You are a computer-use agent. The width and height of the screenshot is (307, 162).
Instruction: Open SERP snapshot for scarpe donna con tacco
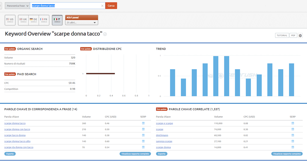[x=143, y=129]
